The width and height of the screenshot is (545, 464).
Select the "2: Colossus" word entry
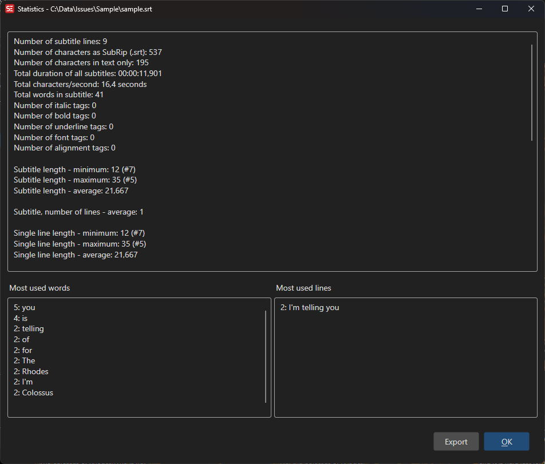(33, 392)
